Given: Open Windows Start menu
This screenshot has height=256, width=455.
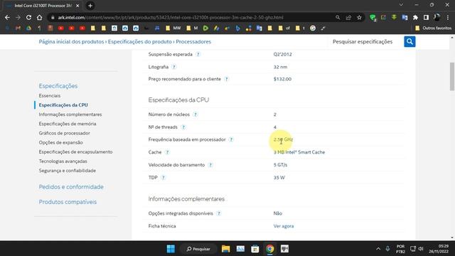Looking at the screenshot, I should click(x=171, y=249).
